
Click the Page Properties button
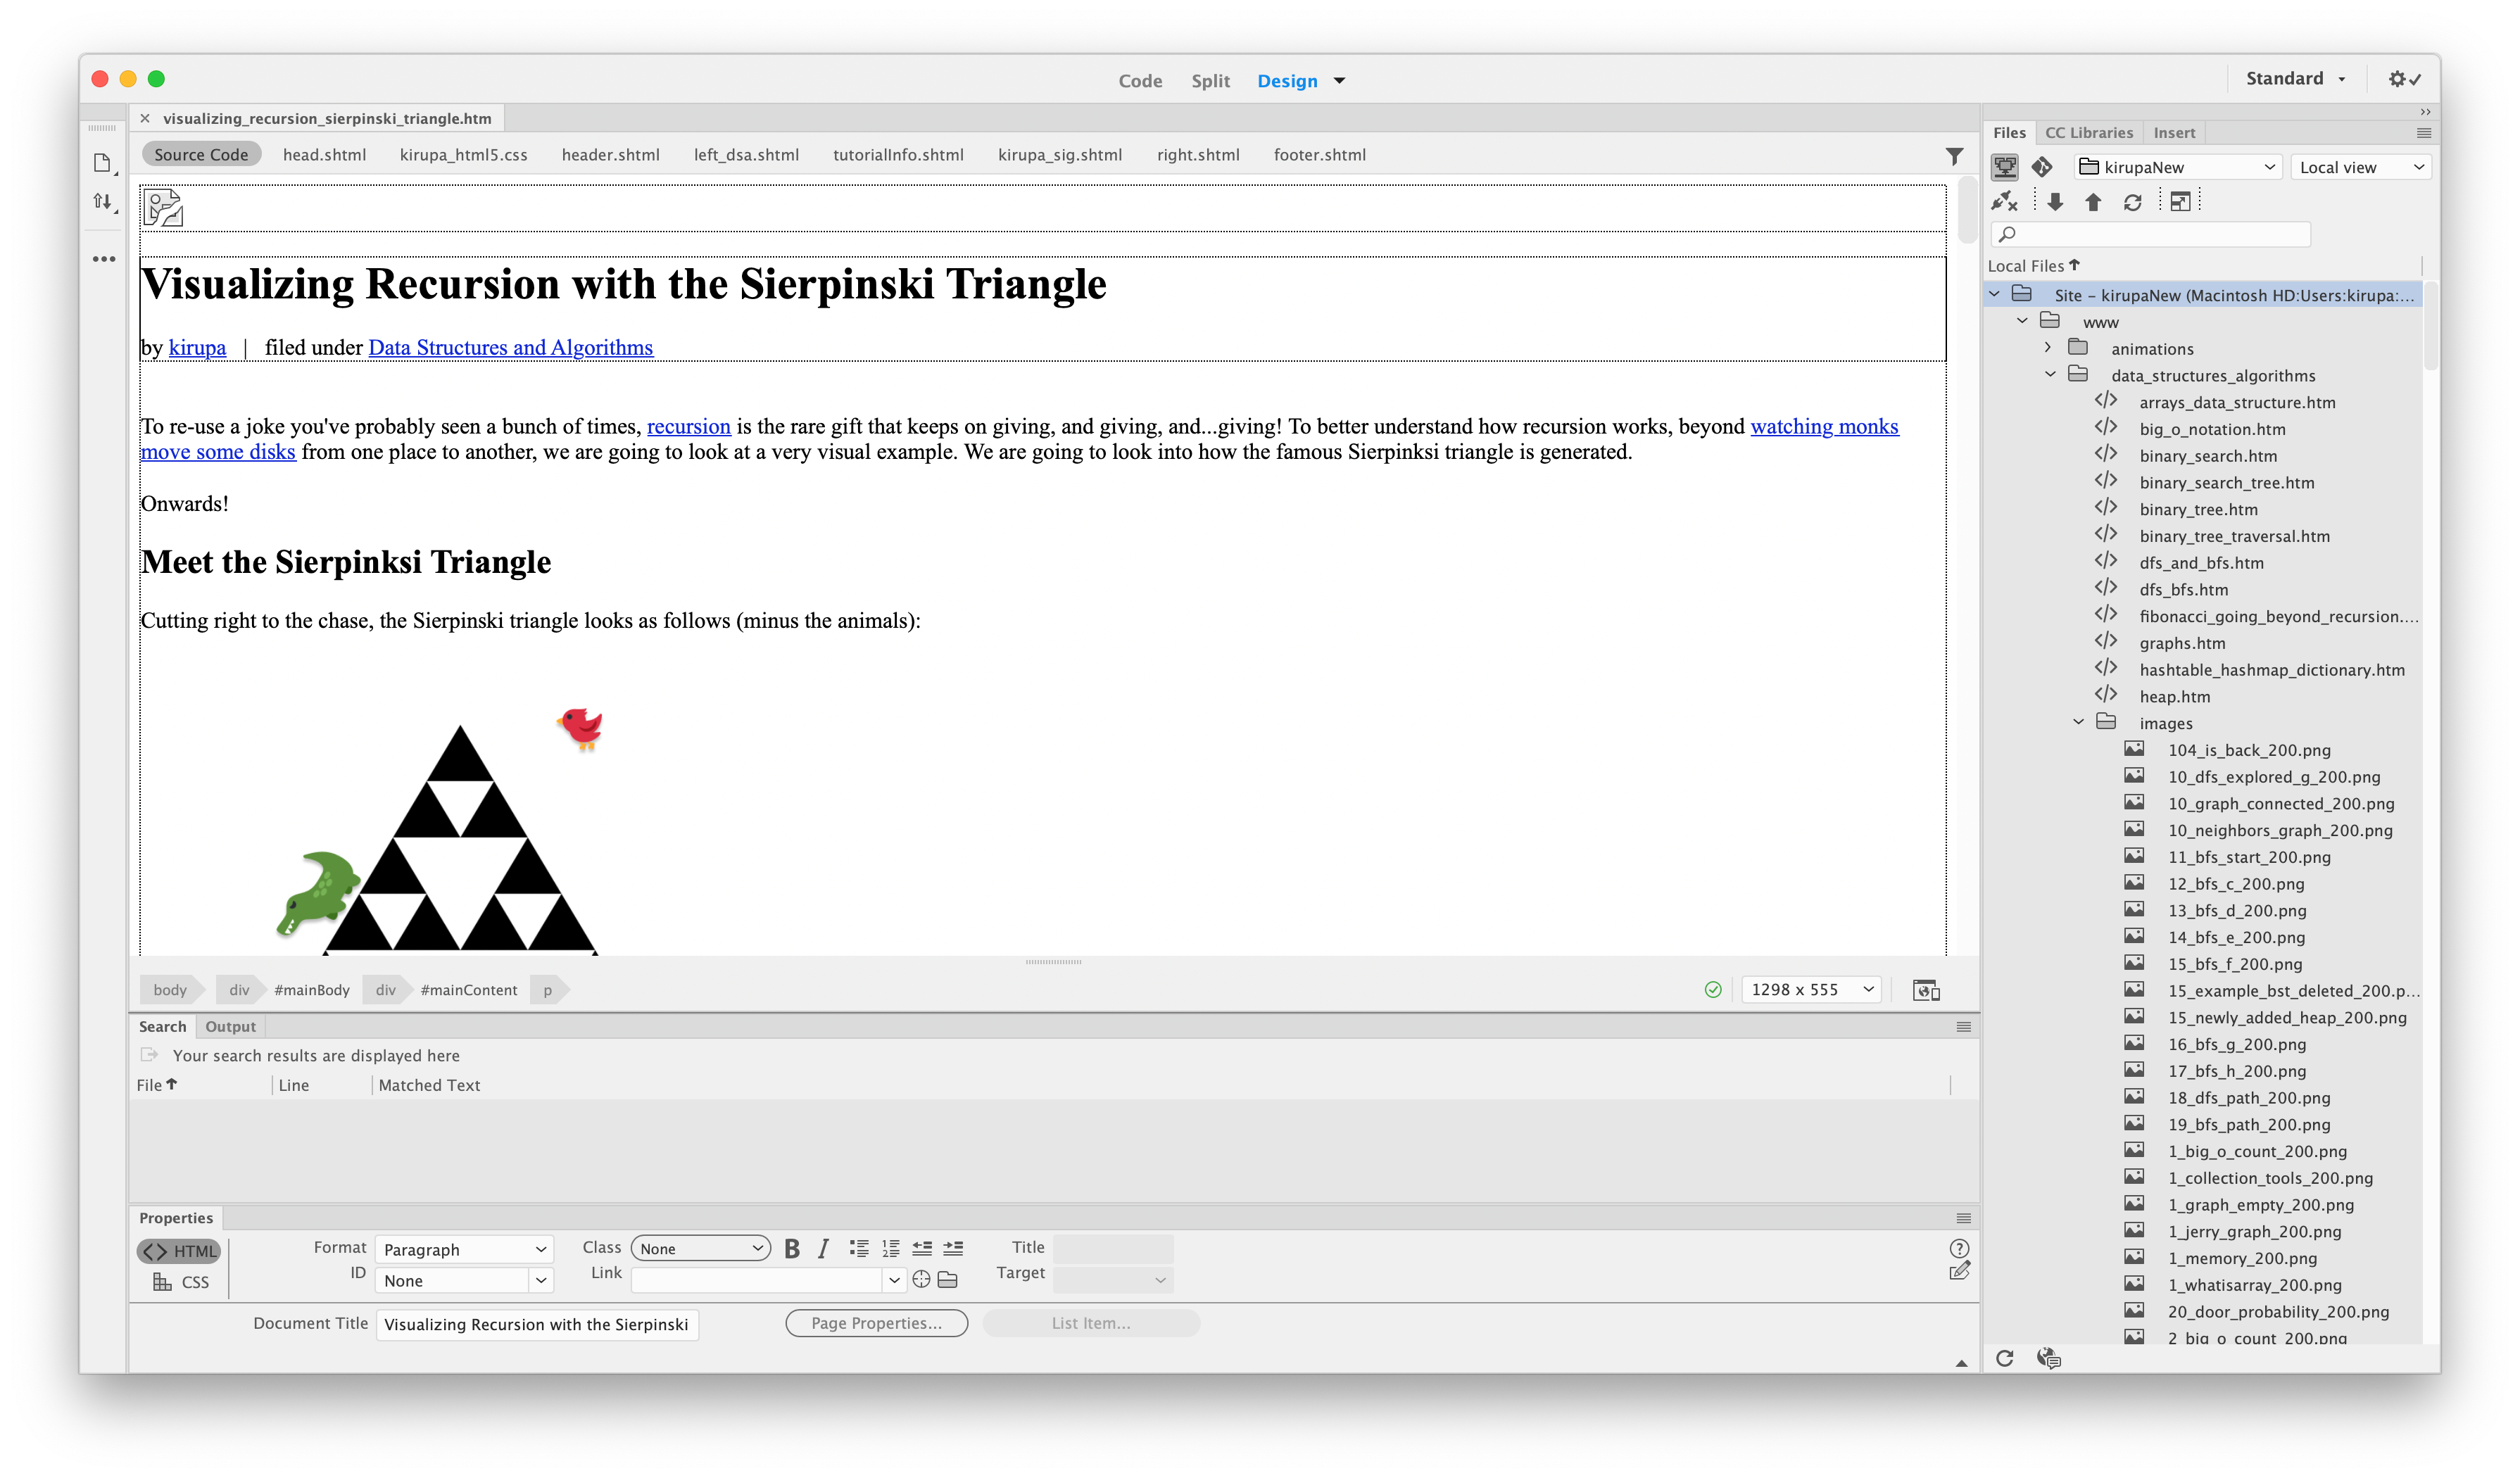coord(876,1323)
